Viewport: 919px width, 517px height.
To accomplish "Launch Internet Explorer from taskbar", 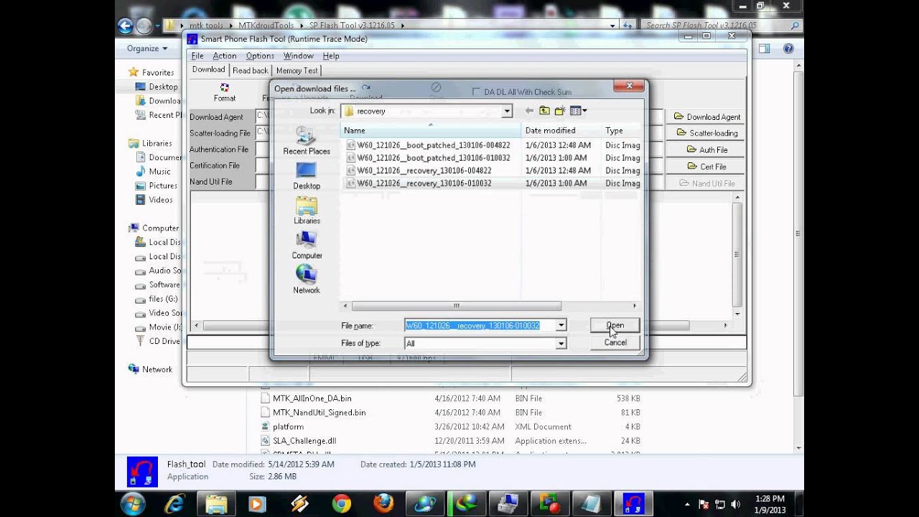I will coord(174,504).
